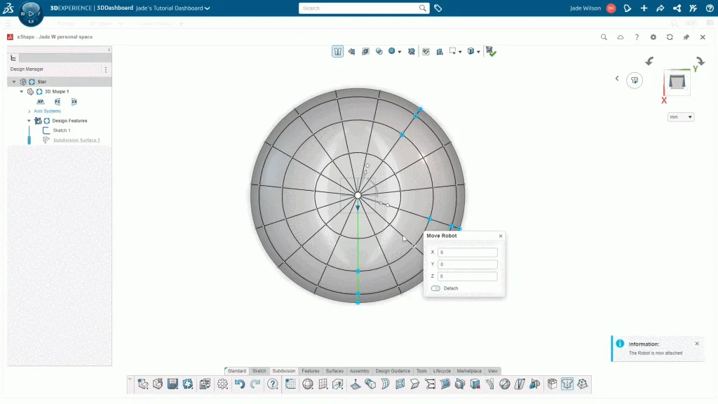This screenshot has width=718, height=404.
Task: Click the X value field in Move Robot
Action: point(467,252)
